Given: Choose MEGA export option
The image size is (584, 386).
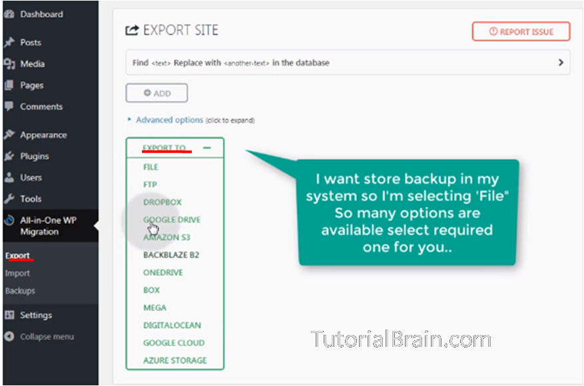Looking at the screenshot, I should [154, 308].
